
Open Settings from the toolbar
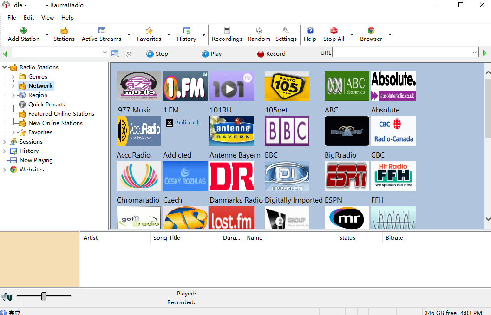286,31
